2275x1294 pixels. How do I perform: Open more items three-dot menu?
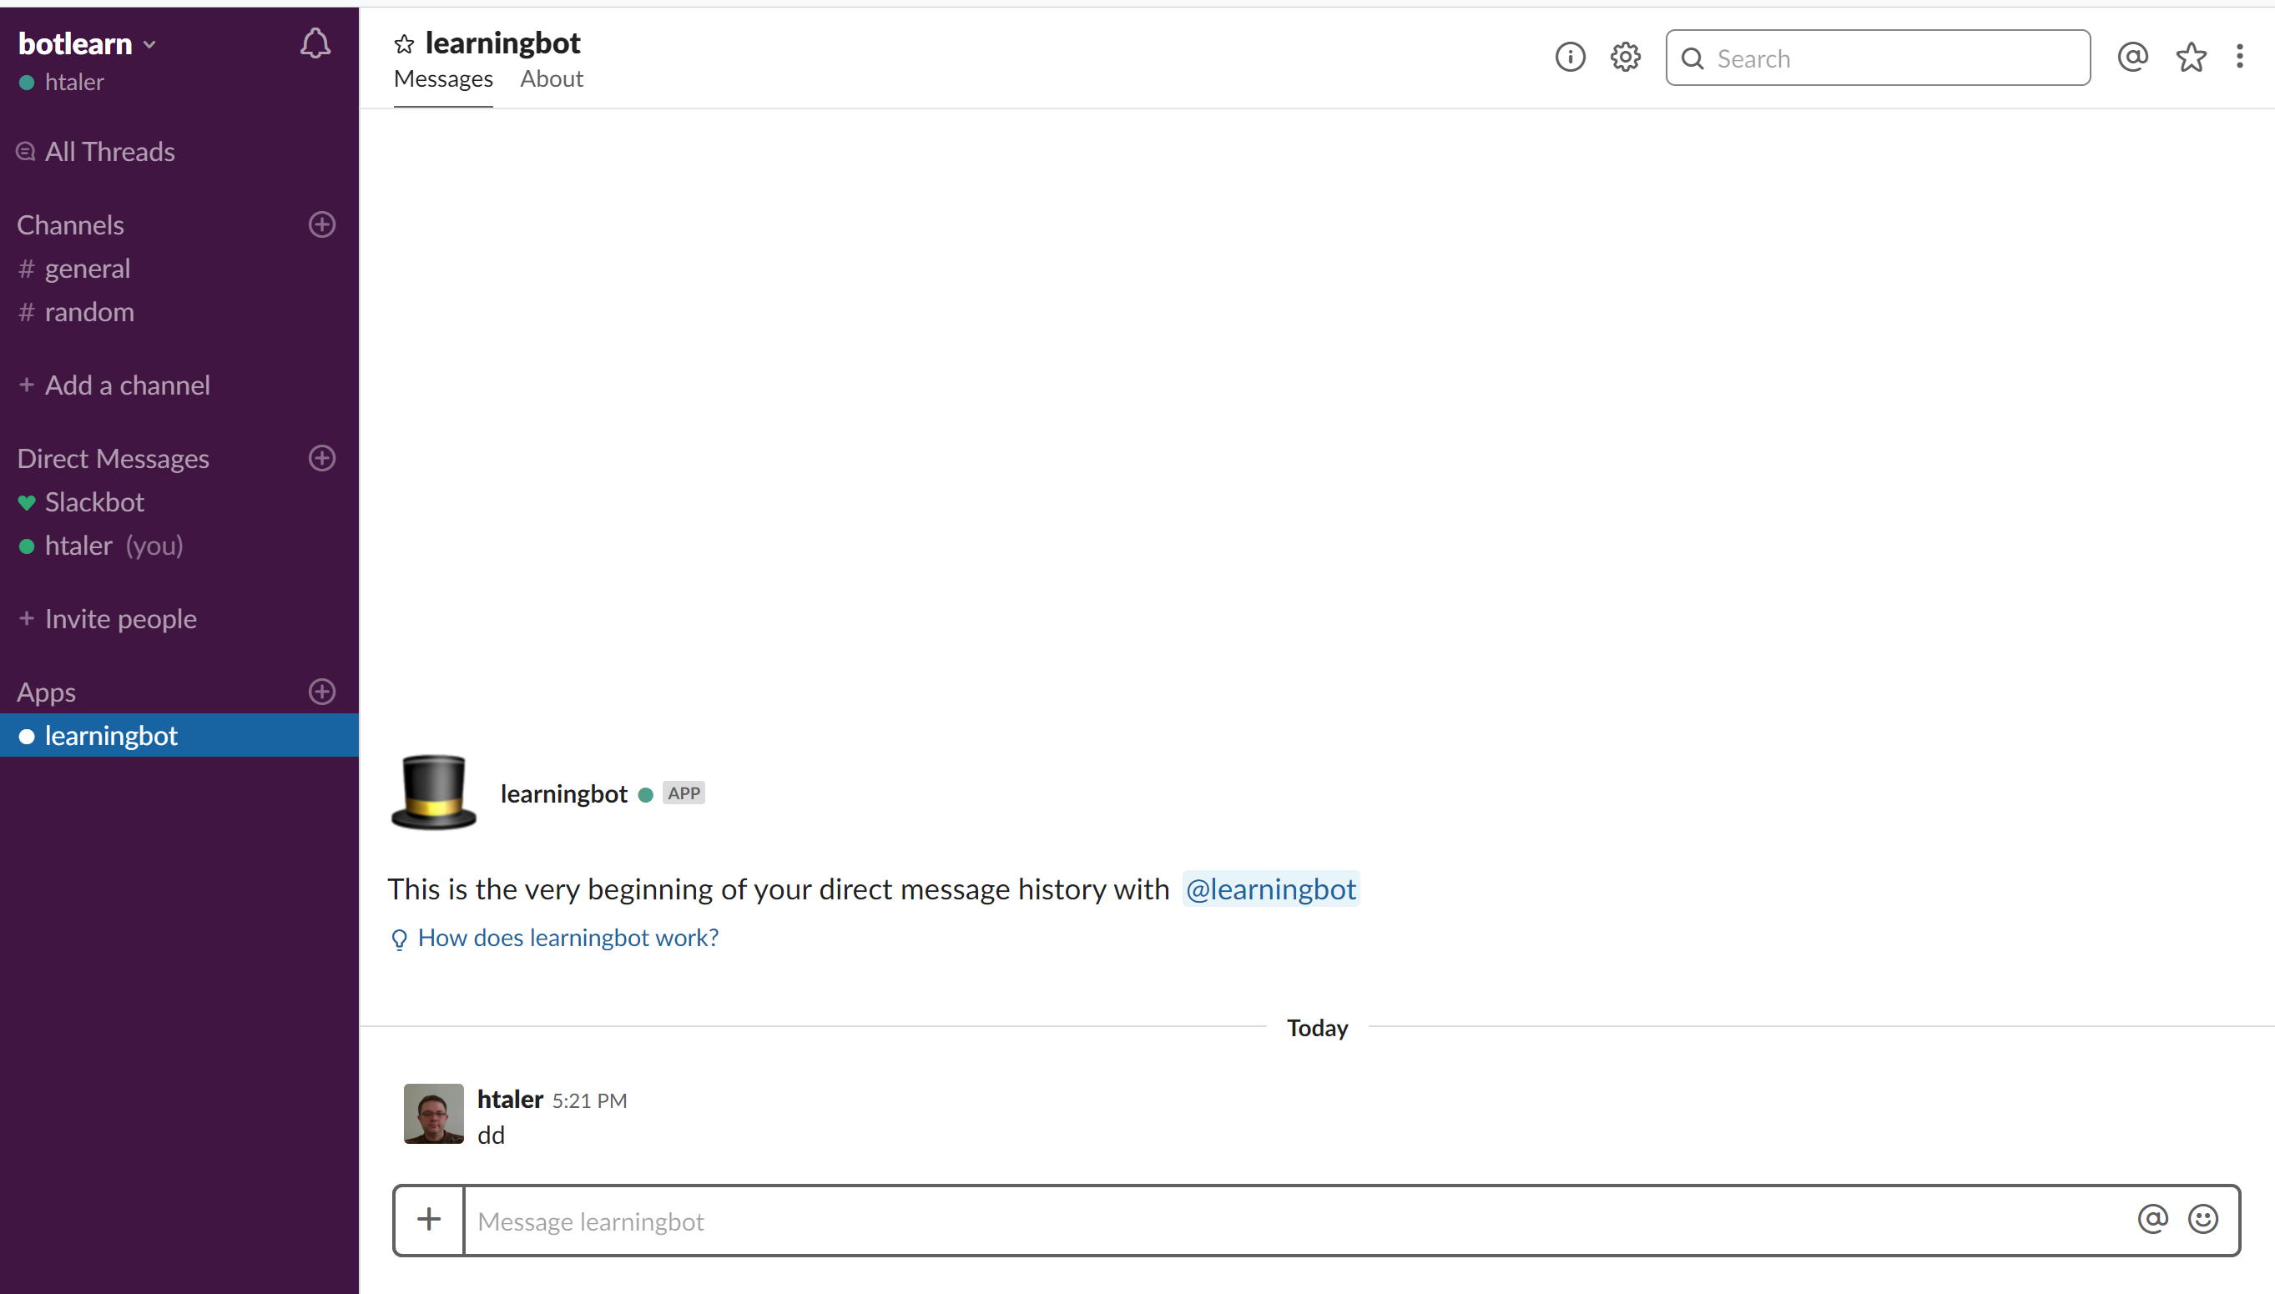2239,57
